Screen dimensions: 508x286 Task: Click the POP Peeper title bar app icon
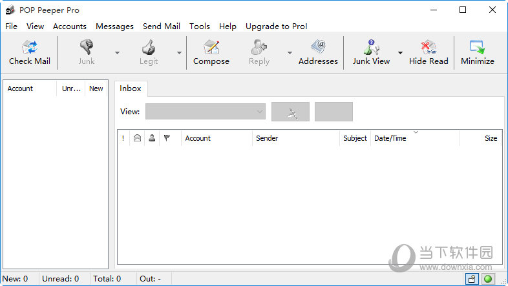10,10
